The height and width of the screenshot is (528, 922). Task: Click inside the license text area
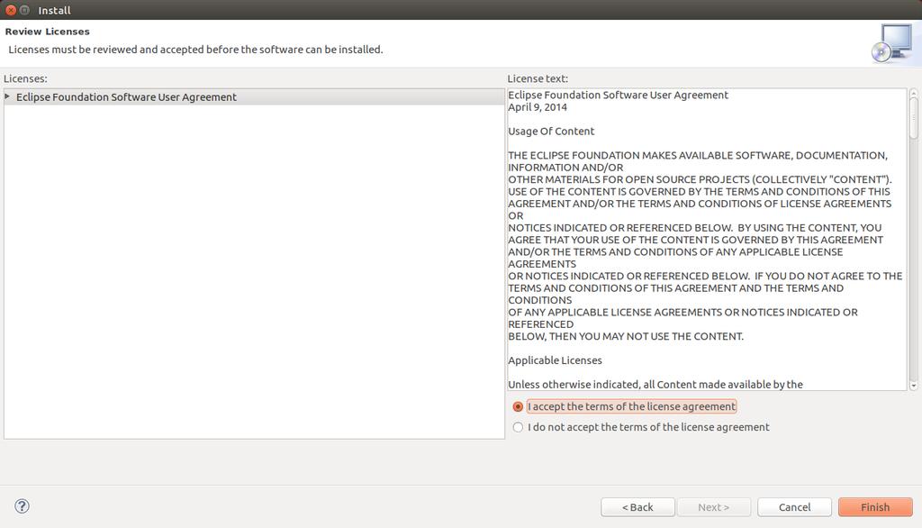pyautogui.click(x=707, y=239)
